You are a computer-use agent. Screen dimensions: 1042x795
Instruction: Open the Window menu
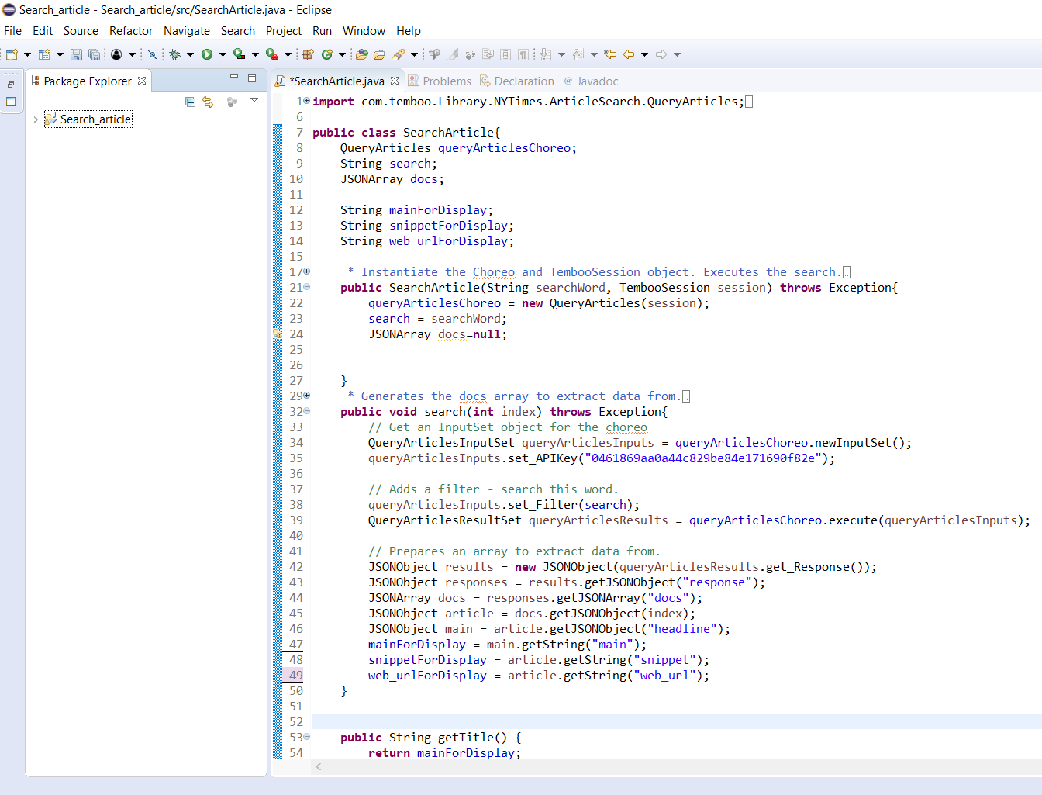(364, 31)
